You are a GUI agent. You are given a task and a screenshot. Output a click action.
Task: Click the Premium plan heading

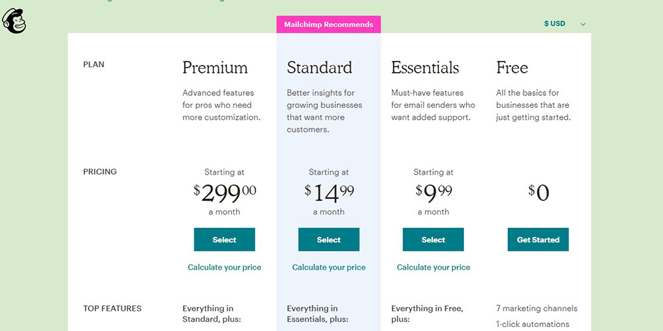(215, 68)
